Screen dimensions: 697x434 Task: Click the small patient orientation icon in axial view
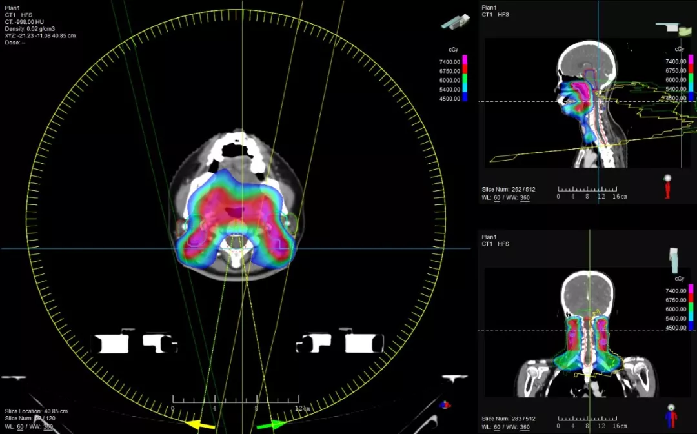(445, 405)
